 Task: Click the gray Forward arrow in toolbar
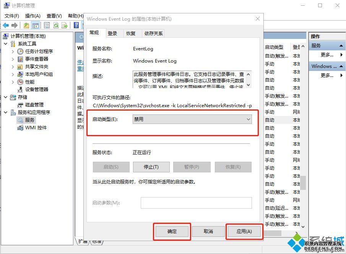(15, 25)
